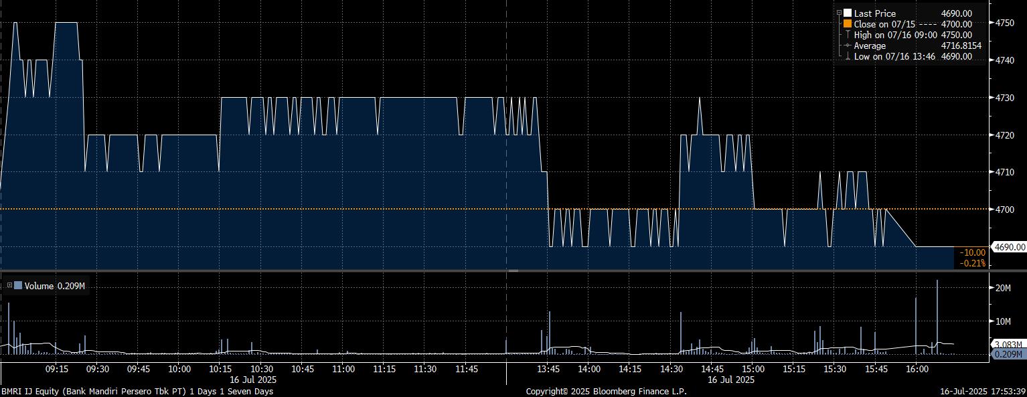Screen dimensions: 1027x397
Task: Click the 11:45 time axis label
Action: (x=466, y=369)
